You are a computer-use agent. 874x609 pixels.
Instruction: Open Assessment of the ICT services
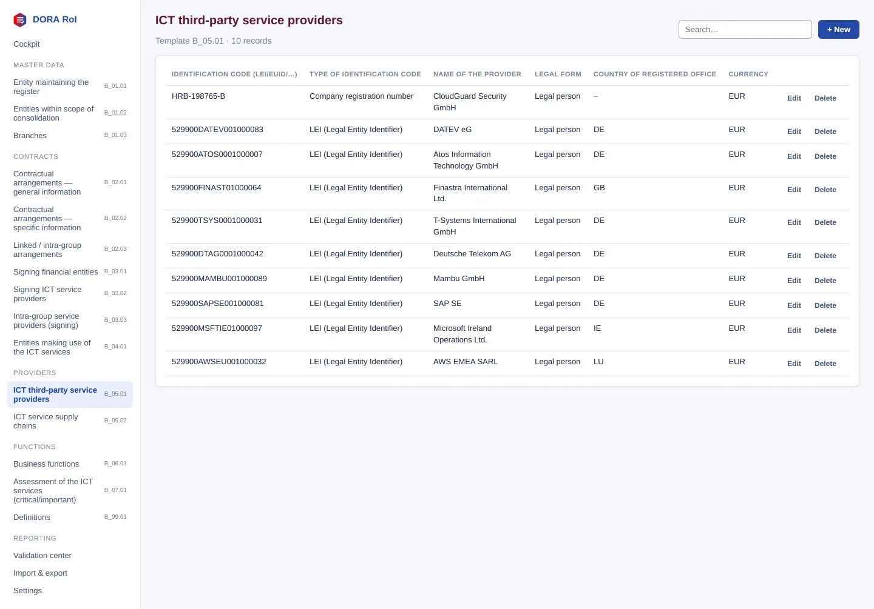[70, 491]
